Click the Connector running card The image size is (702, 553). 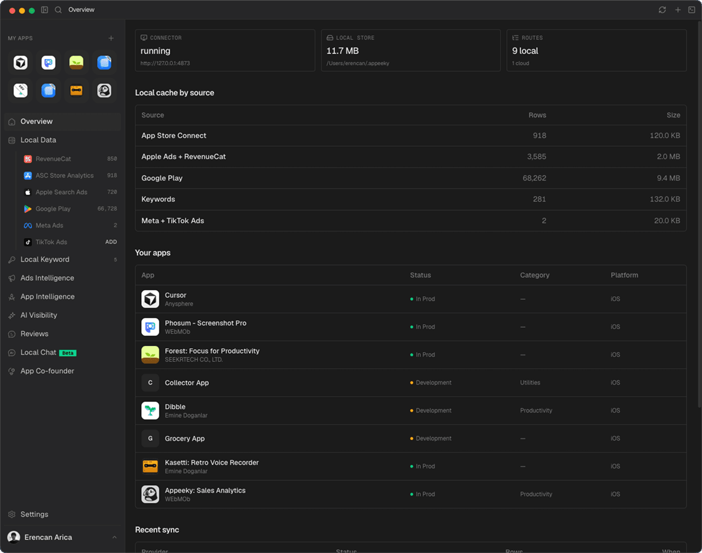225,50
